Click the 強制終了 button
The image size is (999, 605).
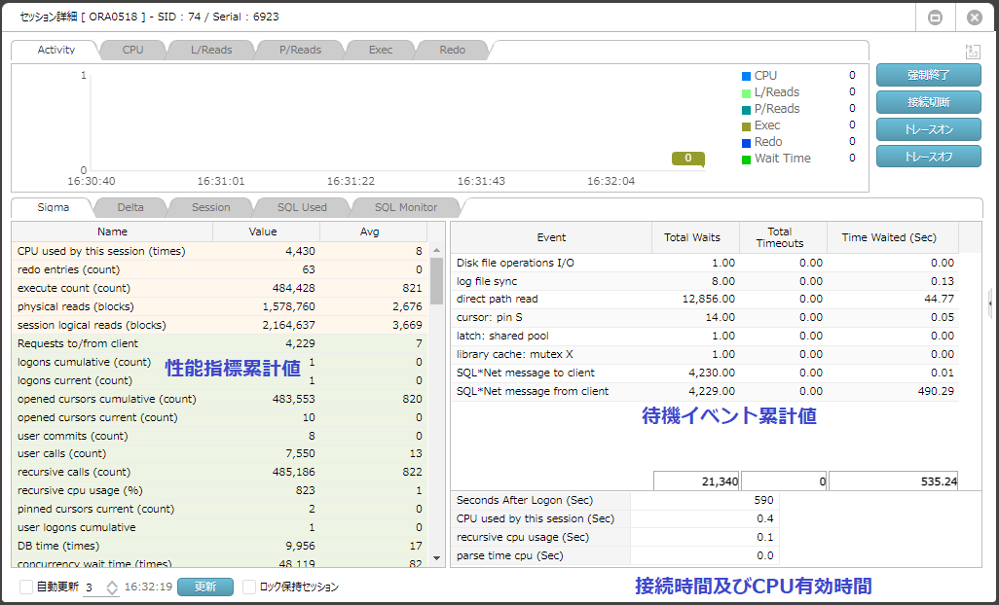(x=928, y=75)
